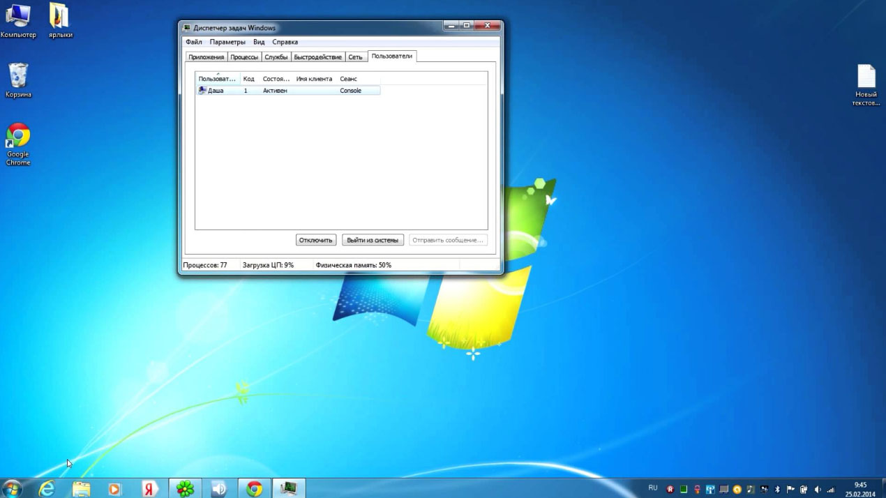Launch Yandex from the taskbar

(x=150, y=489)
